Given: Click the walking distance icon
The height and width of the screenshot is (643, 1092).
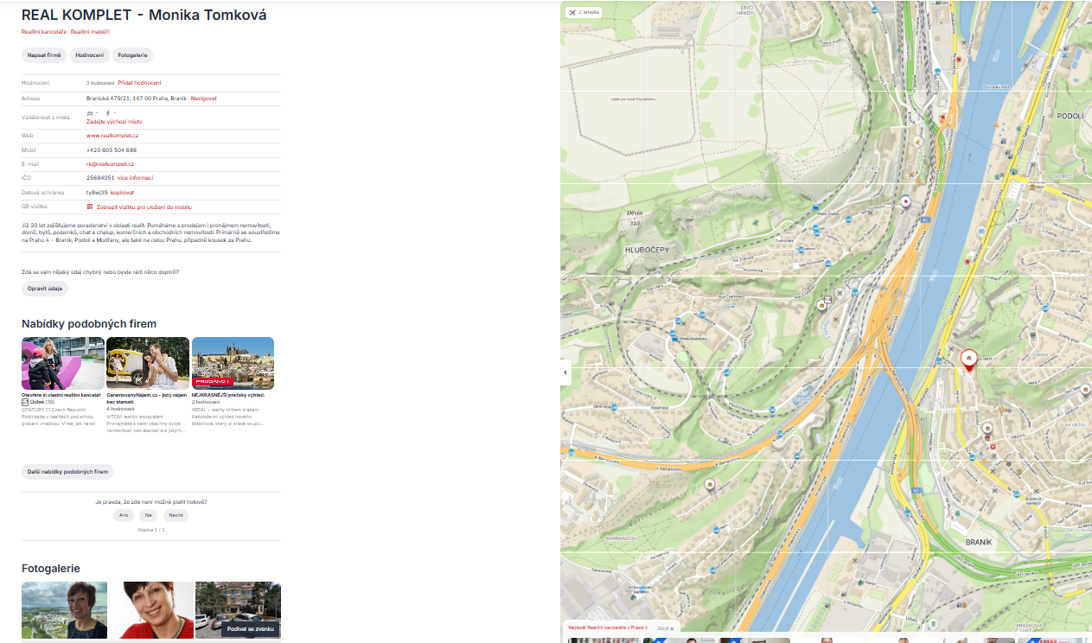Looking at the screenshot, I should (108, 113).
